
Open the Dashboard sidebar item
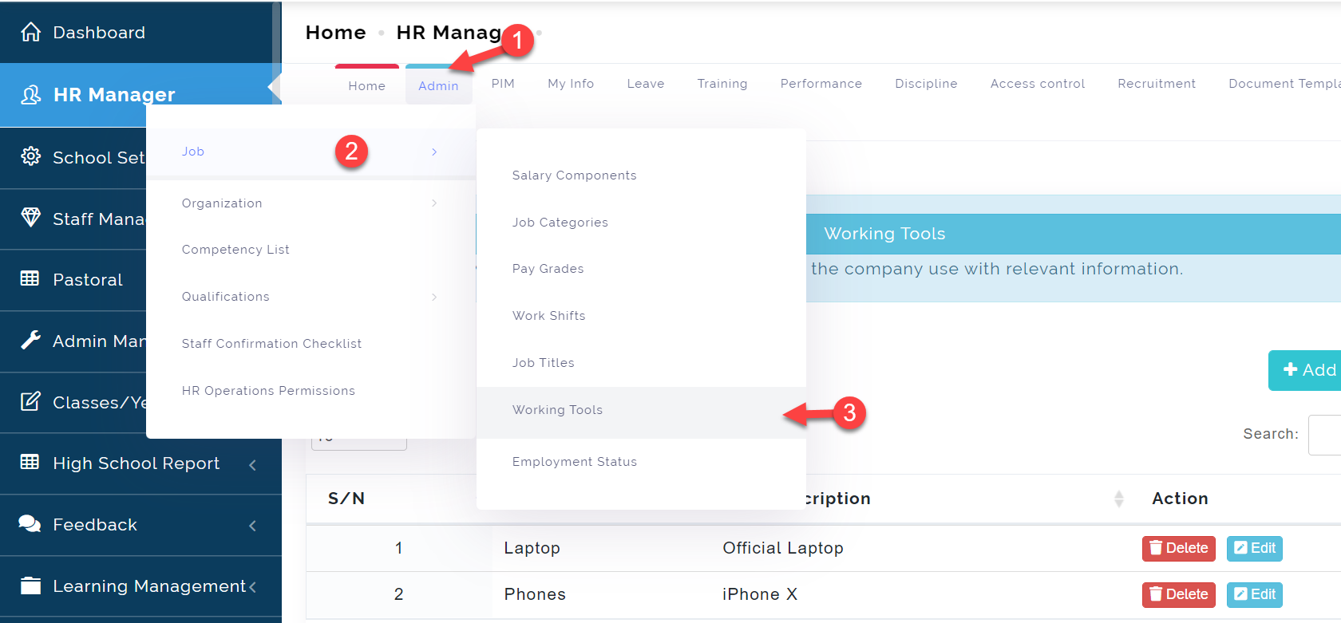pyautogui.click(x=140, y=32)
